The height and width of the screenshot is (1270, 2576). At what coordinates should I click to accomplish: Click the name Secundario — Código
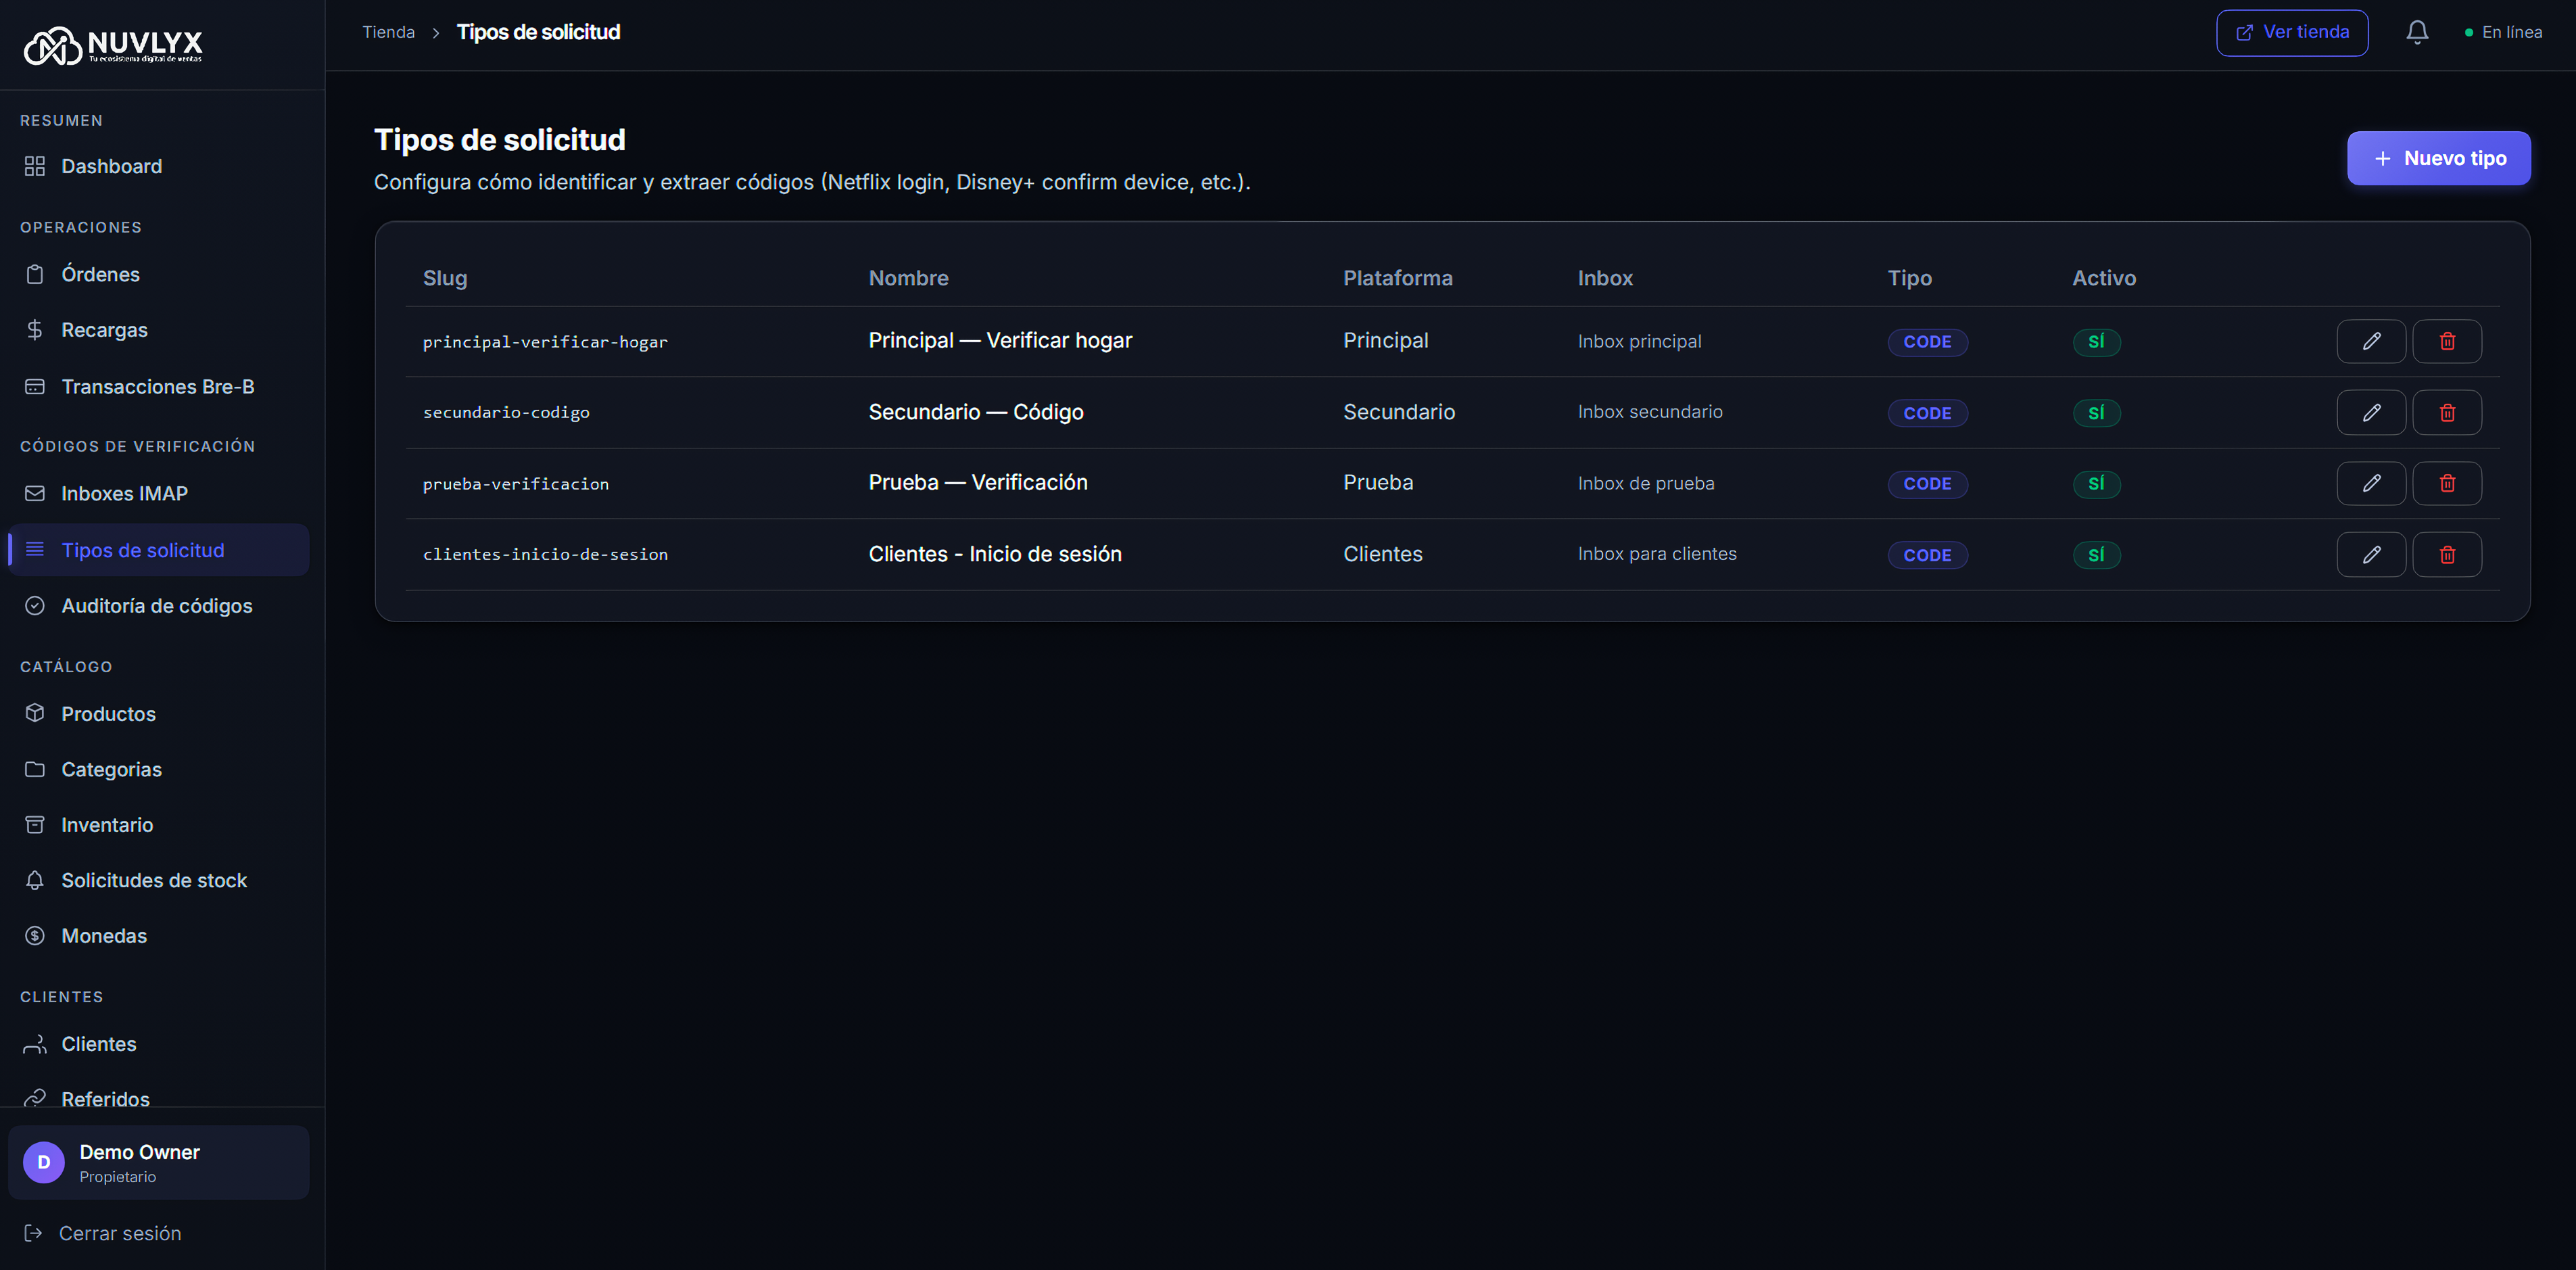[976, 412]
